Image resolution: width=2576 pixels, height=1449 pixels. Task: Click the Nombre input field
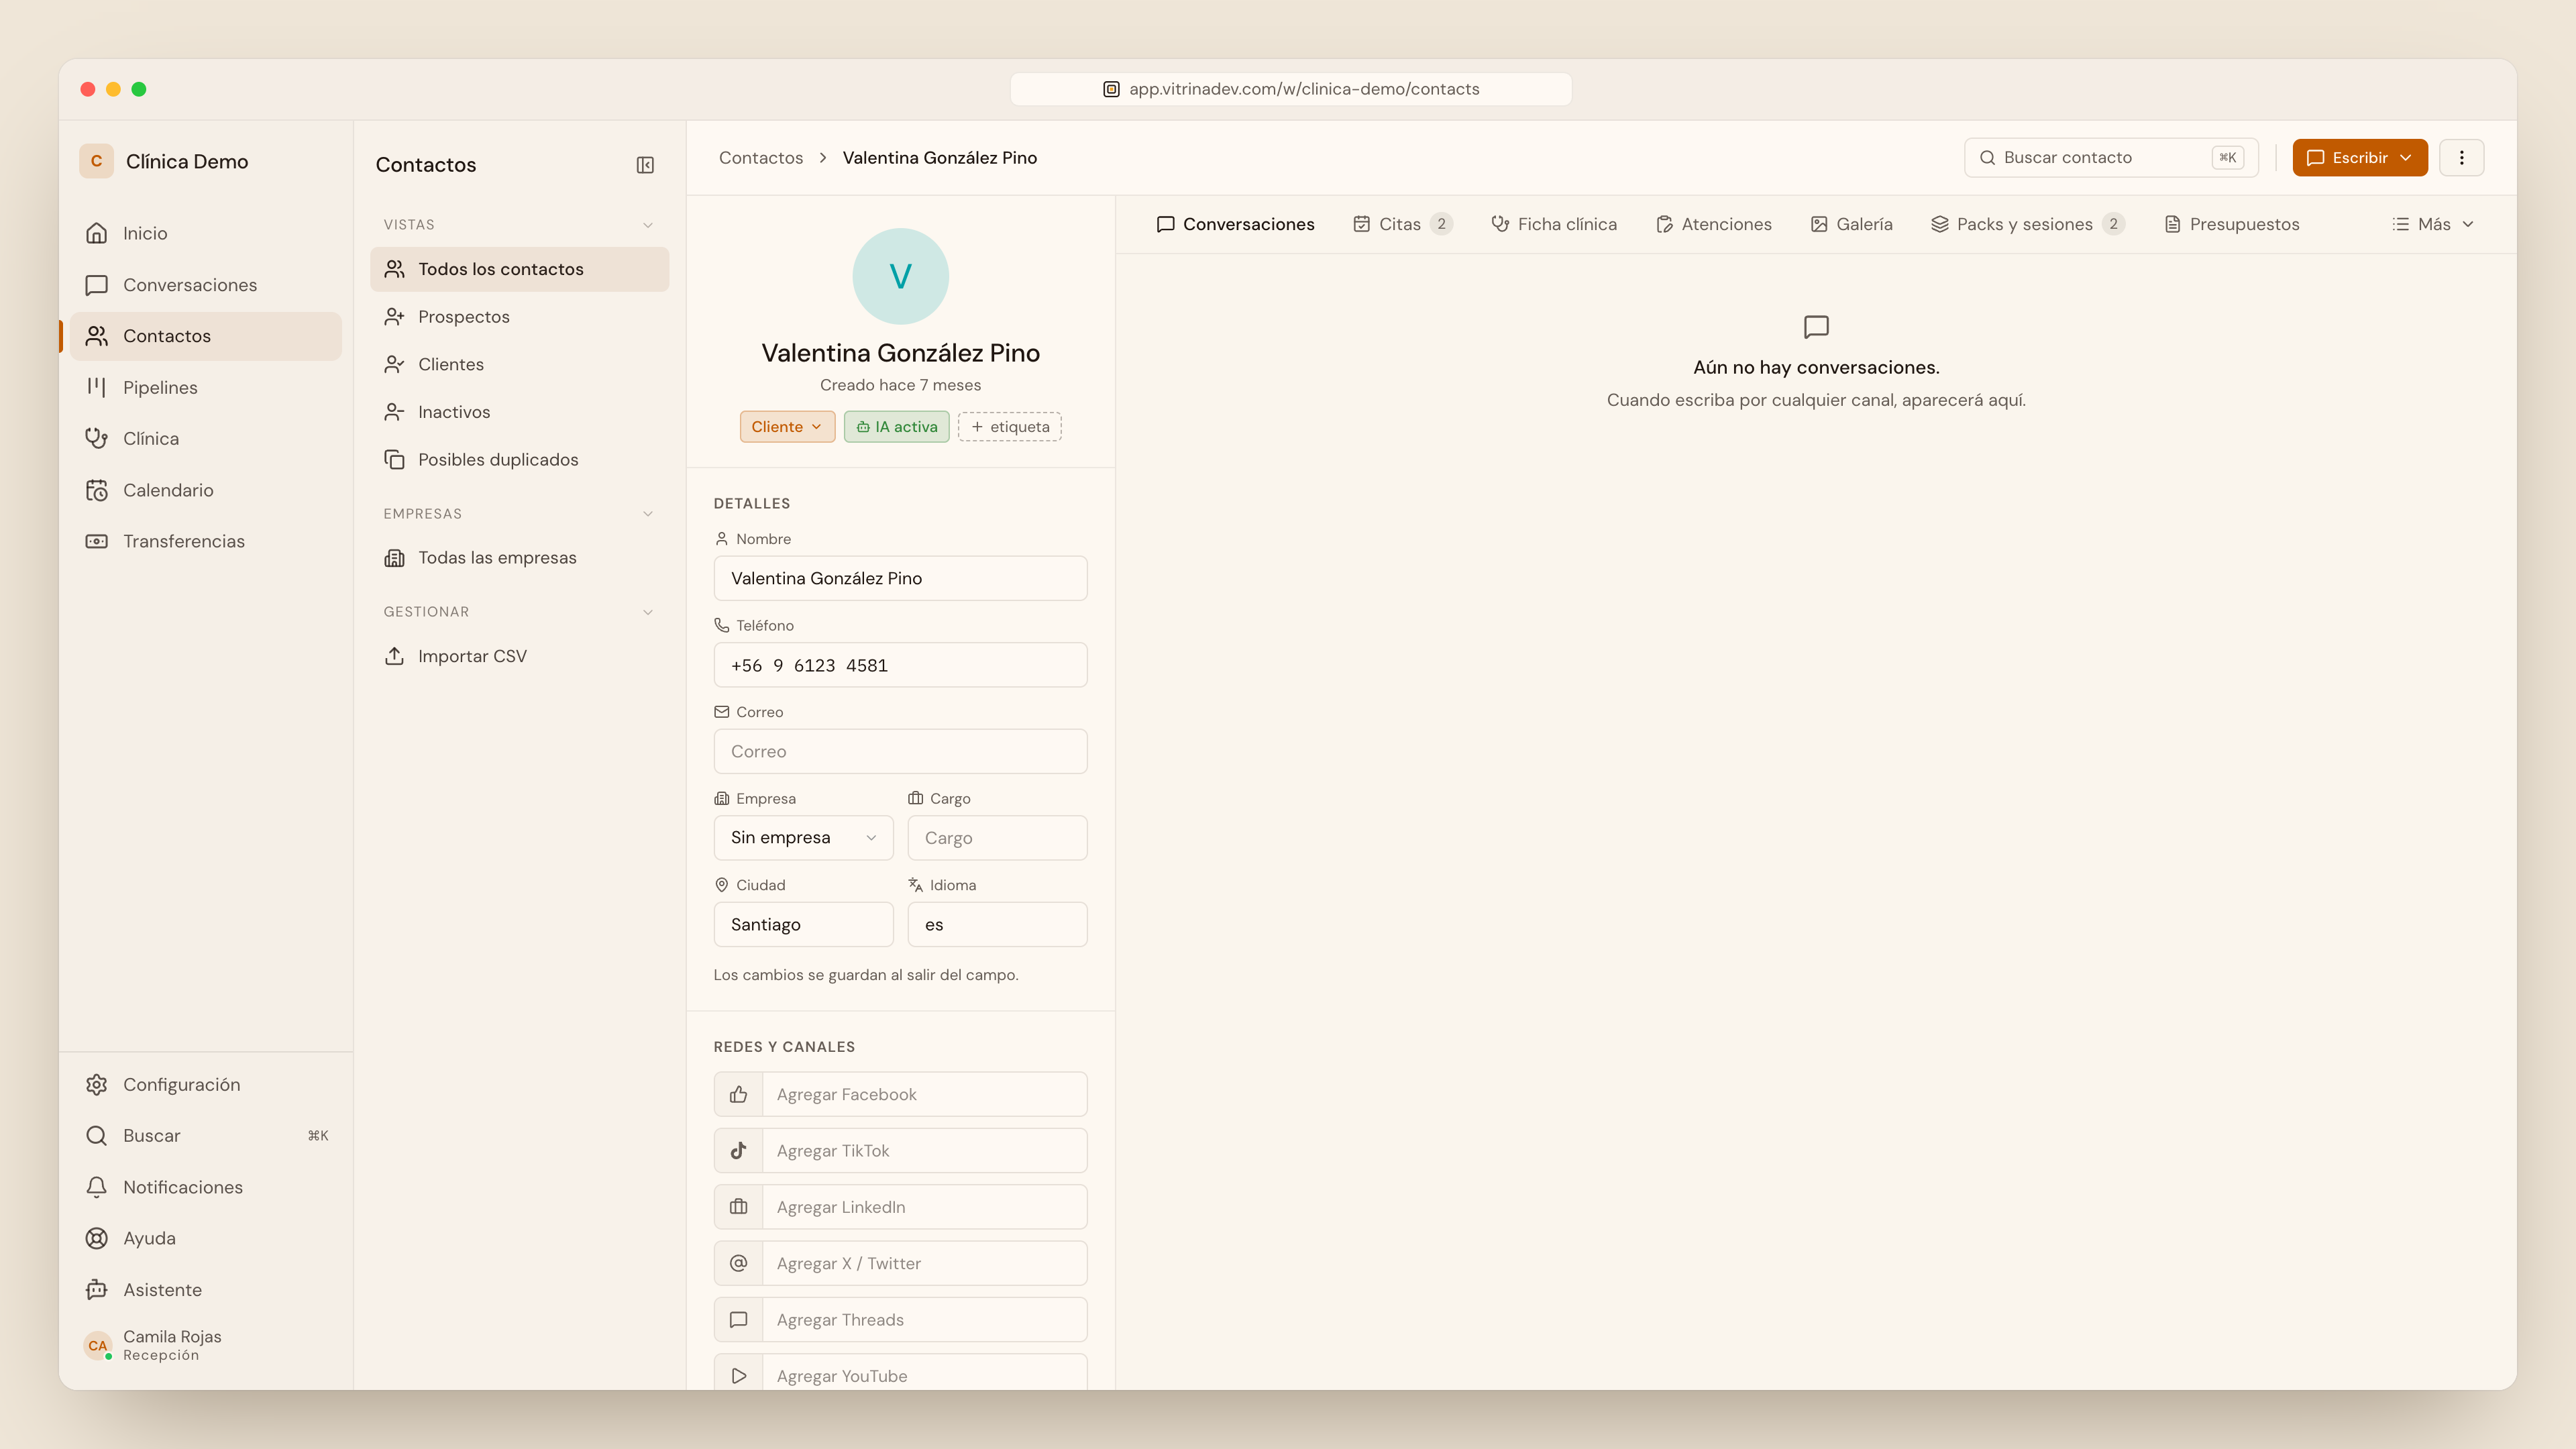900,578
